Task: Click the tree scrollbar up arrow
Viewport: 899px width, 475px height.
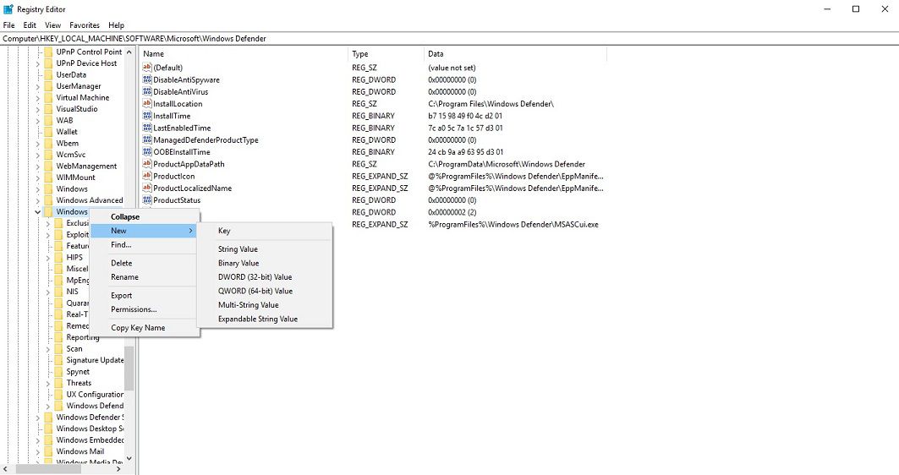Action: tap(129, 52)
